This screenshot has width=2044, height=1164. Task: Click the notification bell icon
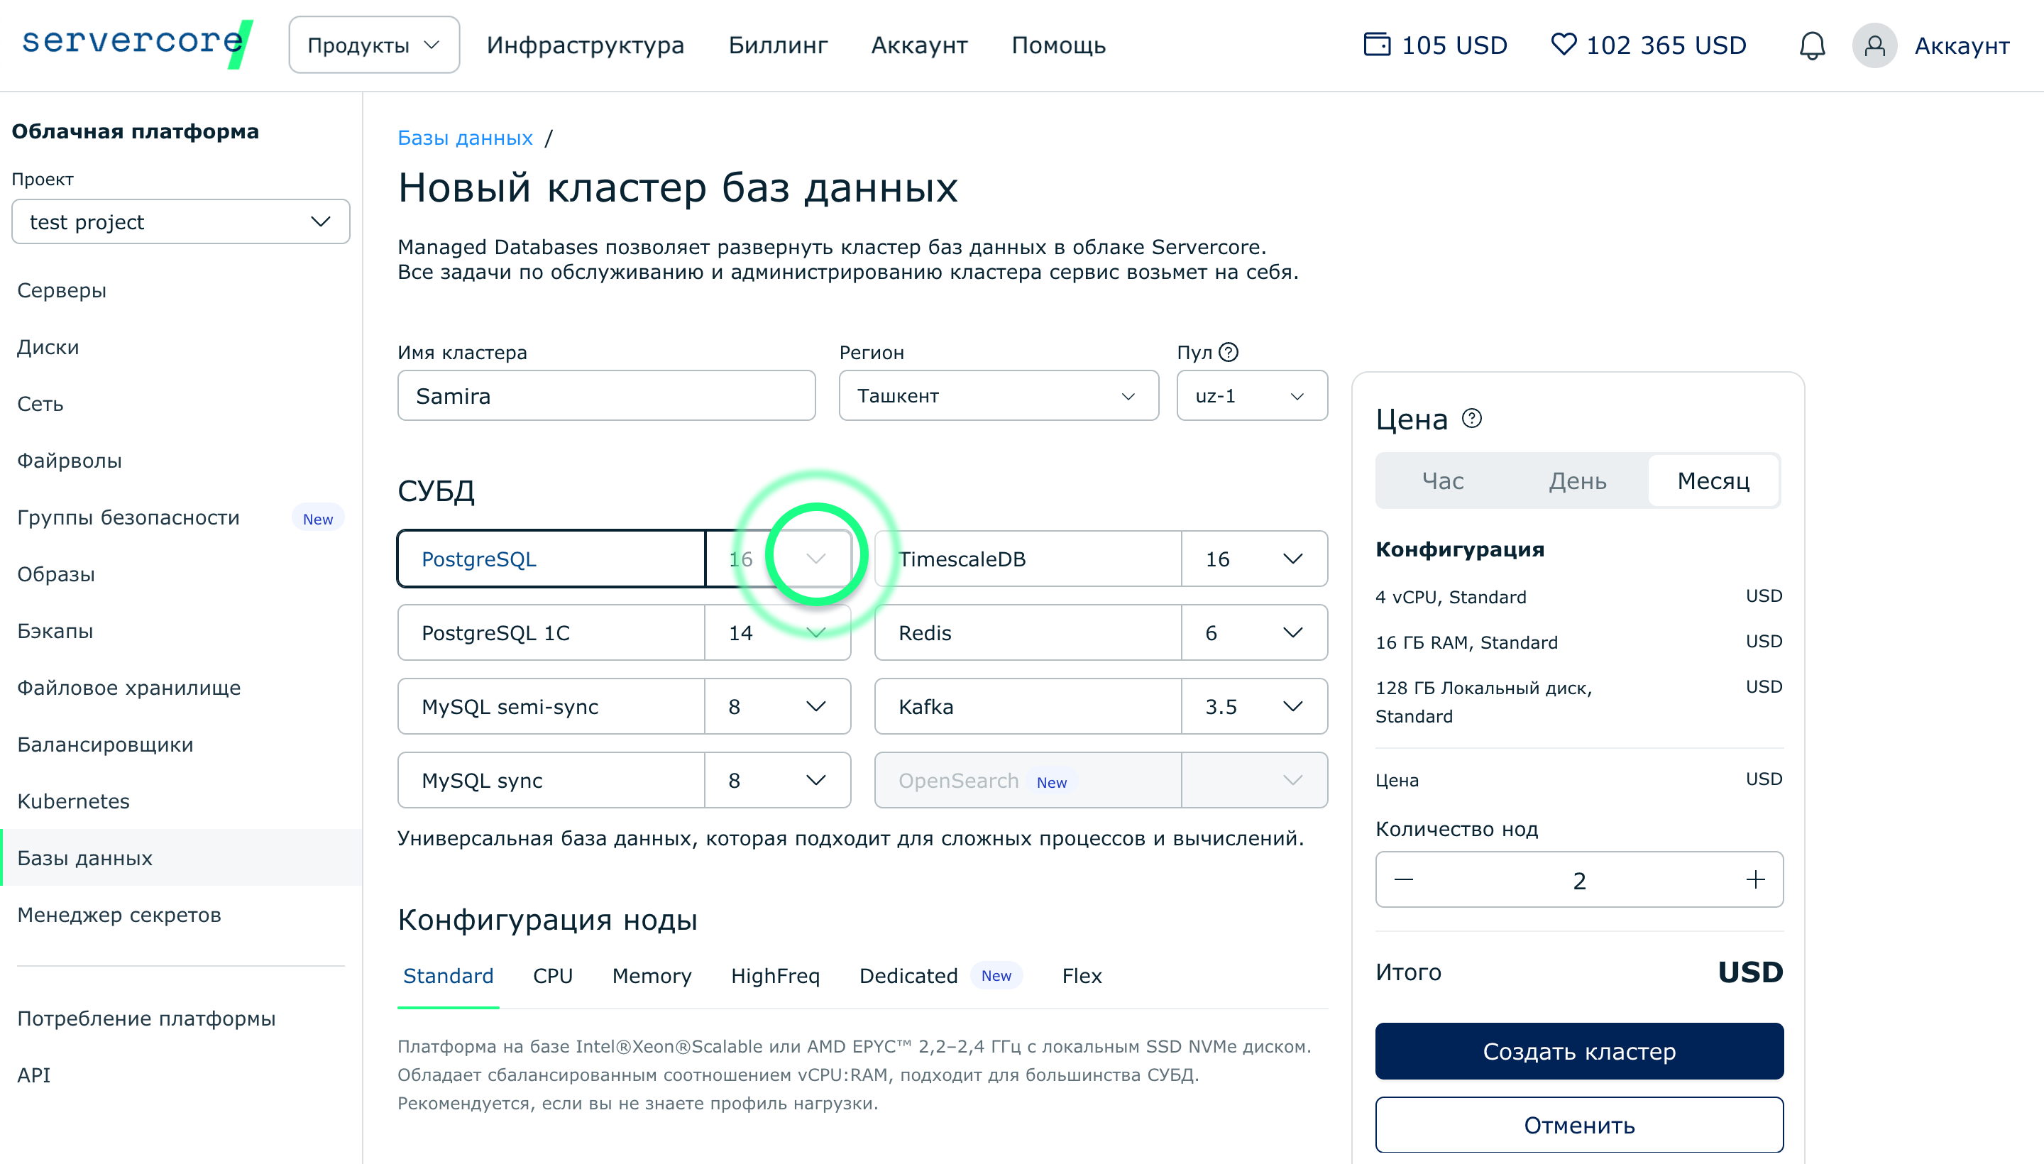[x=1811, y=45]
